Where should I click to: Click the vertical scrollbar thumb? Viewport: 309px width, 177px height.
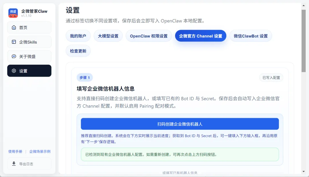[304, 41]
